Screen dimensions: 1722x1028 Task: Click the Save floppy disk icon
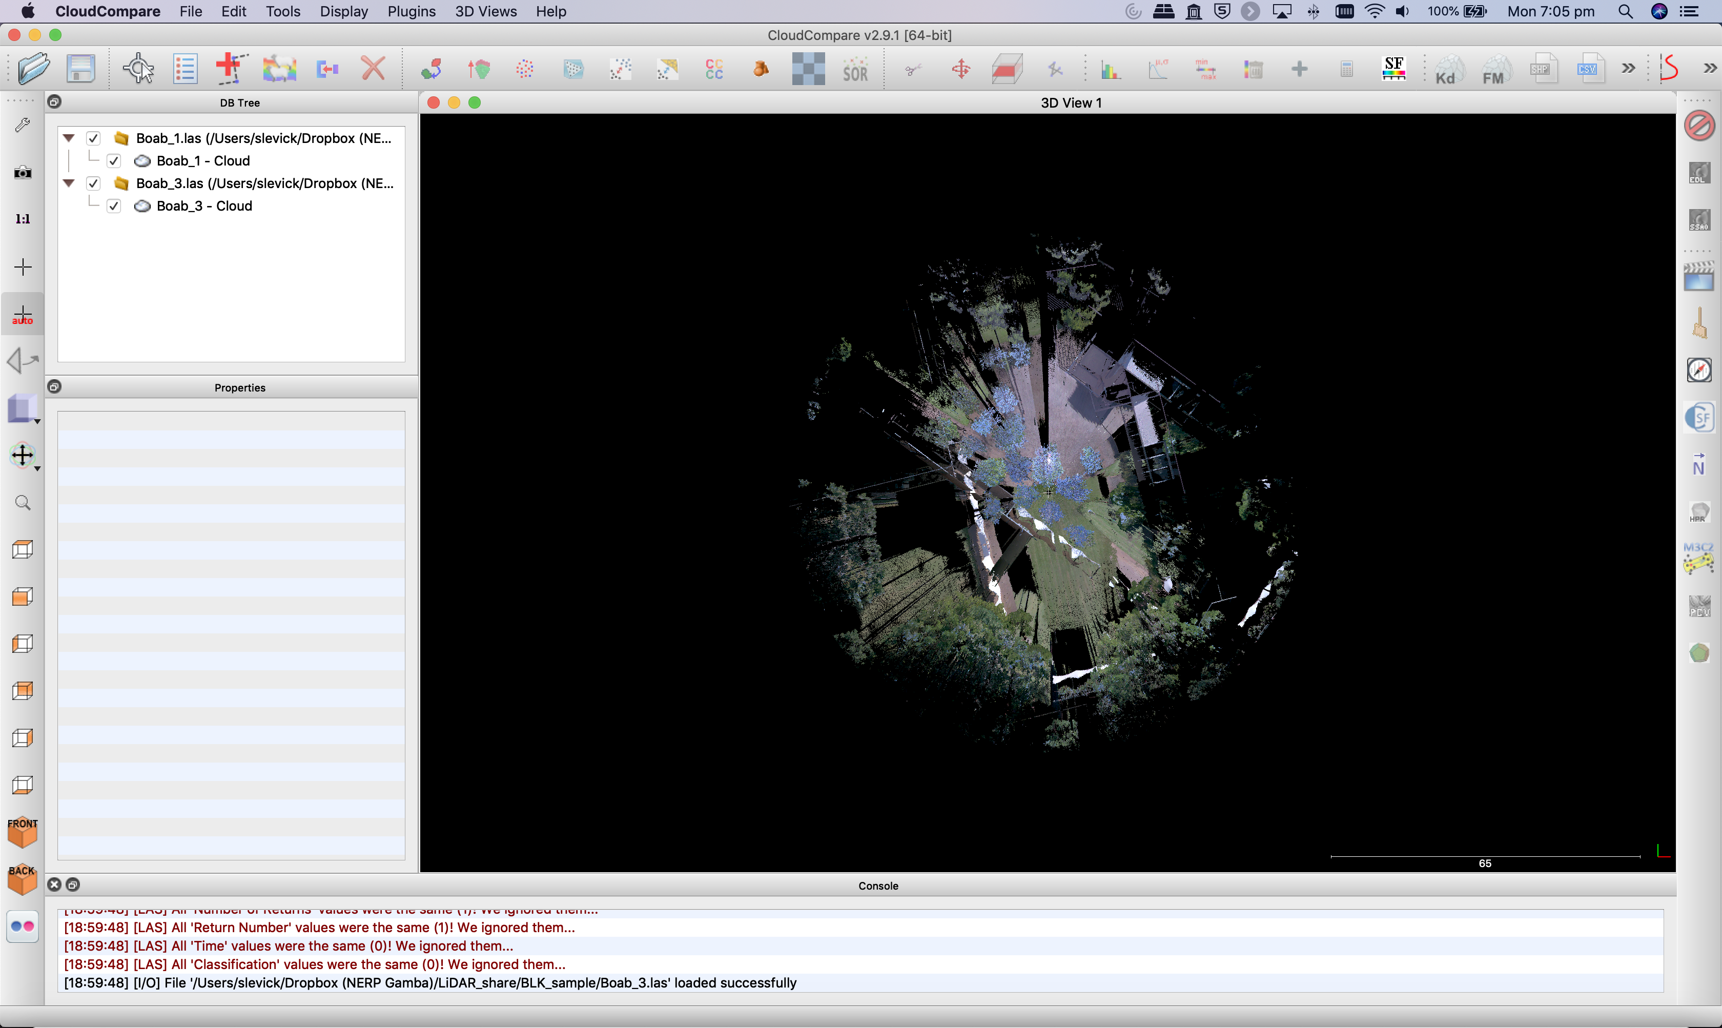(x=81, y=69)
